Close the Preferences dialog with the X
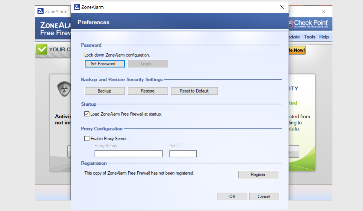The height and width of the screenshot is (211, 363). (x=282, y=7)
